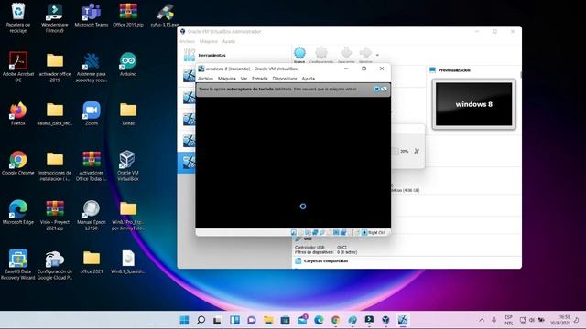Click the do-not-show-again icon on the notification bar
The image size is (586, 329).
pos(385,90)
